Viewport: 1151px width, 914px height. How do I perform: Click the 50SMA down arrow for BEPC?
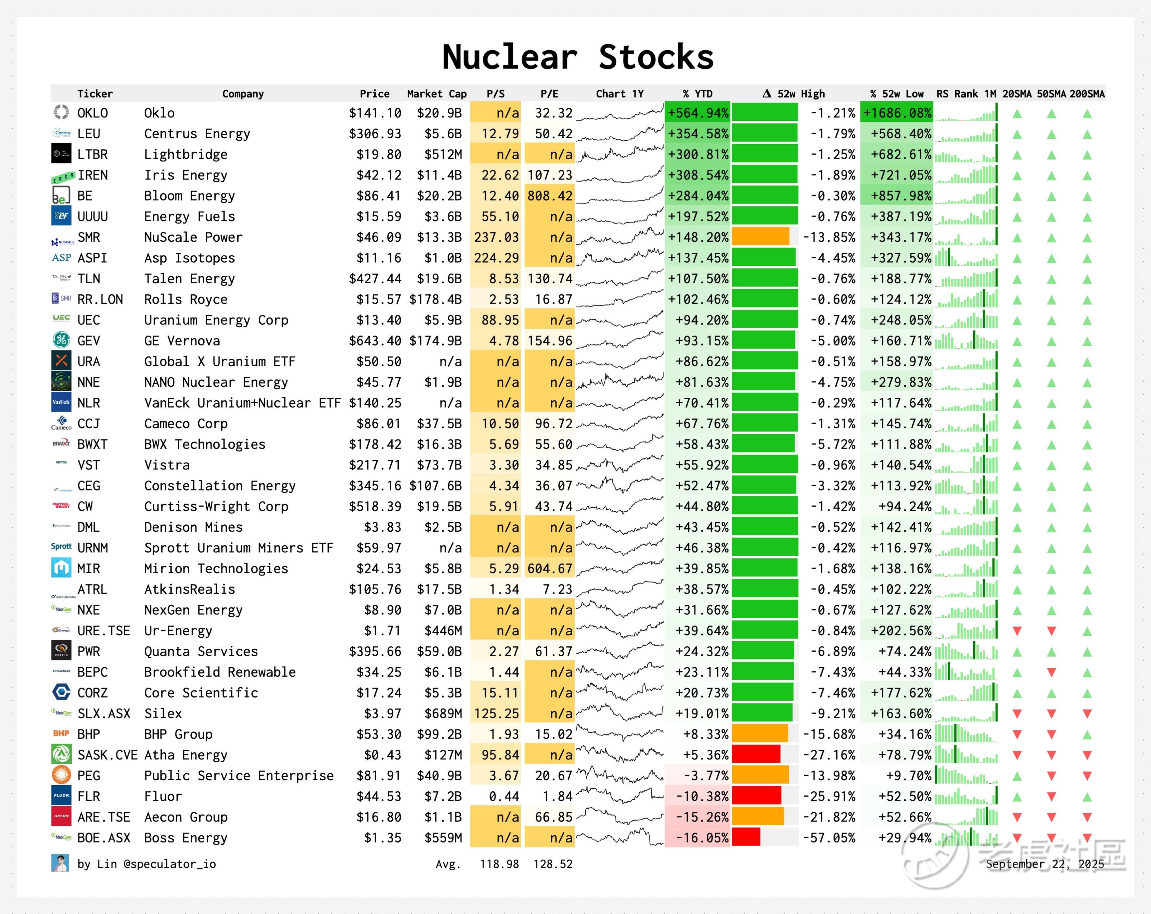click(x=1052, y=672)
